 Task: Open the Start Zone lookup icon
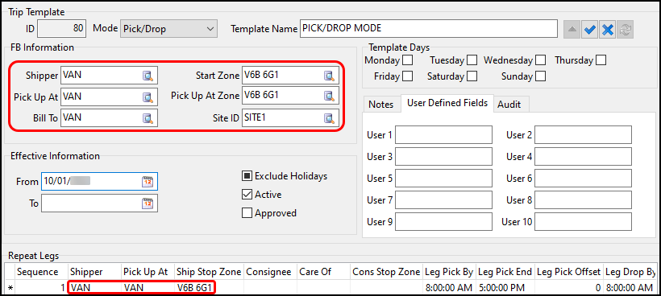(329, 76)
